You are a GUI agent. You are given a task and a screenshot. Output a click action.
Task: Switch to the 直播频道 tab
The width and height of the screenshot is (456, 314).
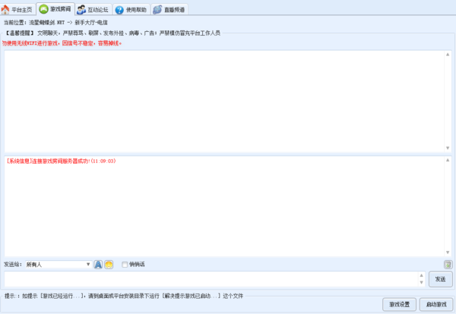169,10
